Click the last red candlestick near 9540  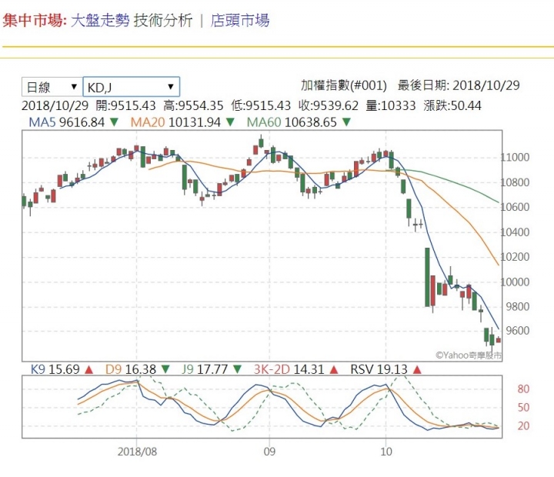[498, 340]
